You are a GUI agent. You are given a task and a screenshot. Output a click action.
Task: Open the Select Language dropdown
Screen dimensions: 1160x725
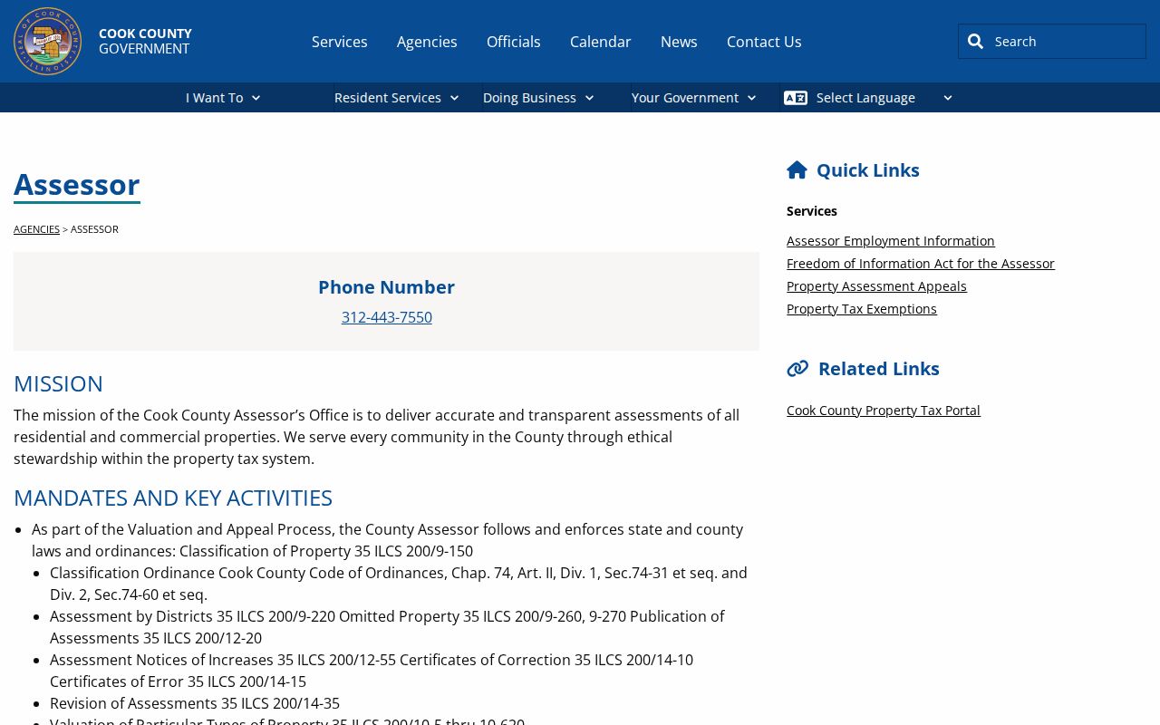point(868,98)
